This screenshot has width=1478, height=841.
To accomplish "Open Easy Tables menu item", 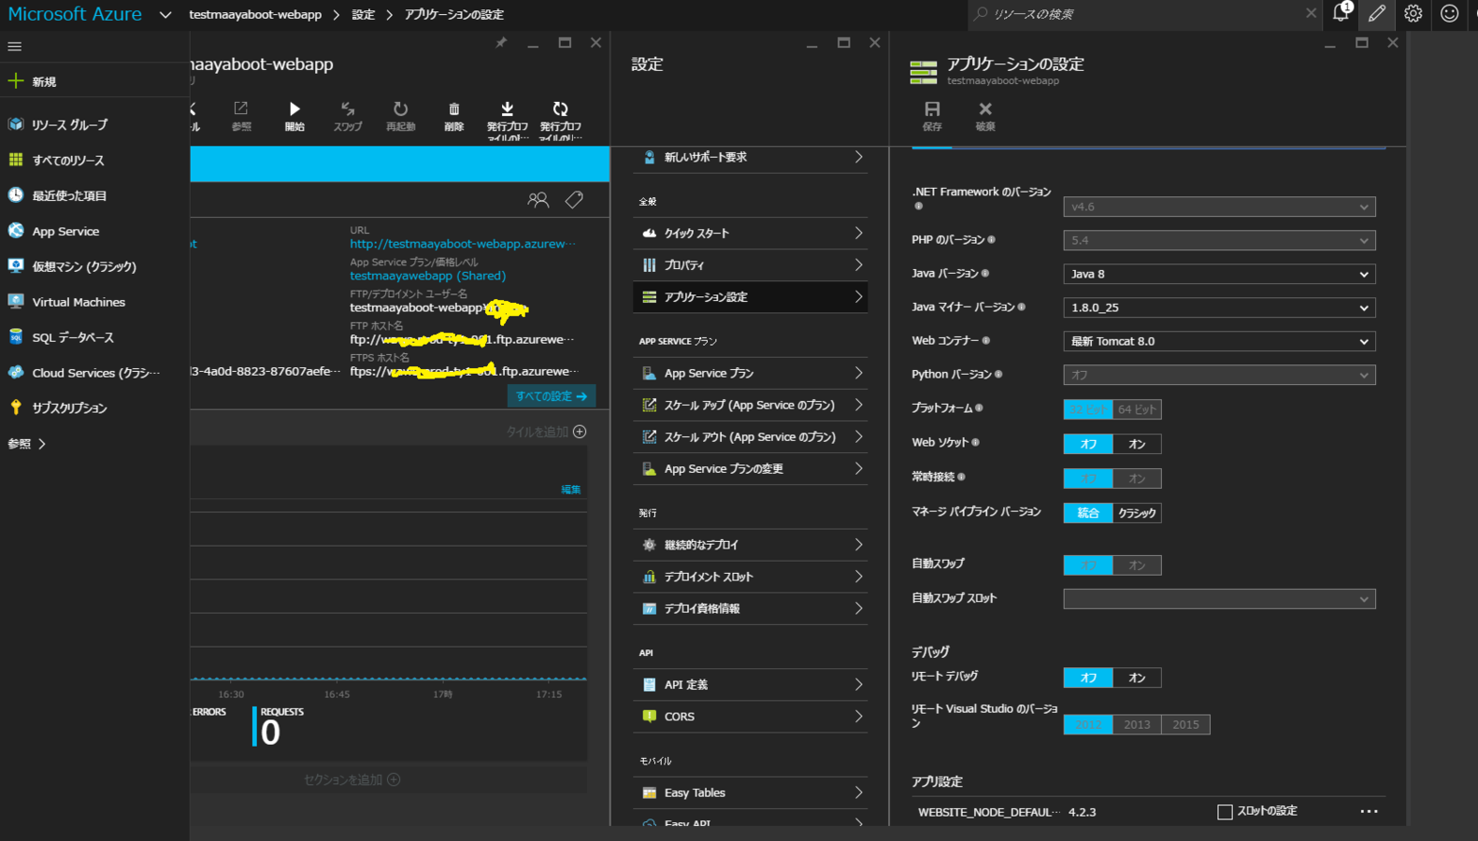I will 751,792.
